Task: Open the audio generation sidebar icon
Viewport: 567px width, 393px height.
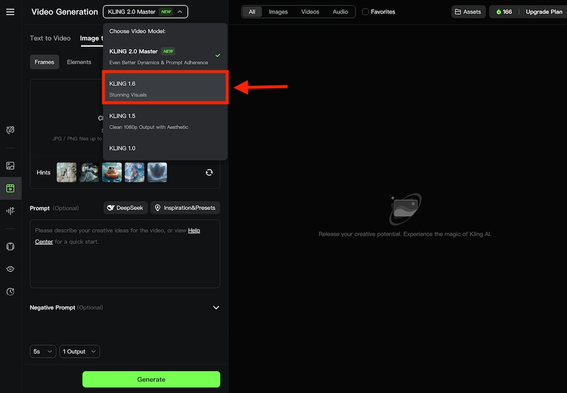Action: click(10, 211)
